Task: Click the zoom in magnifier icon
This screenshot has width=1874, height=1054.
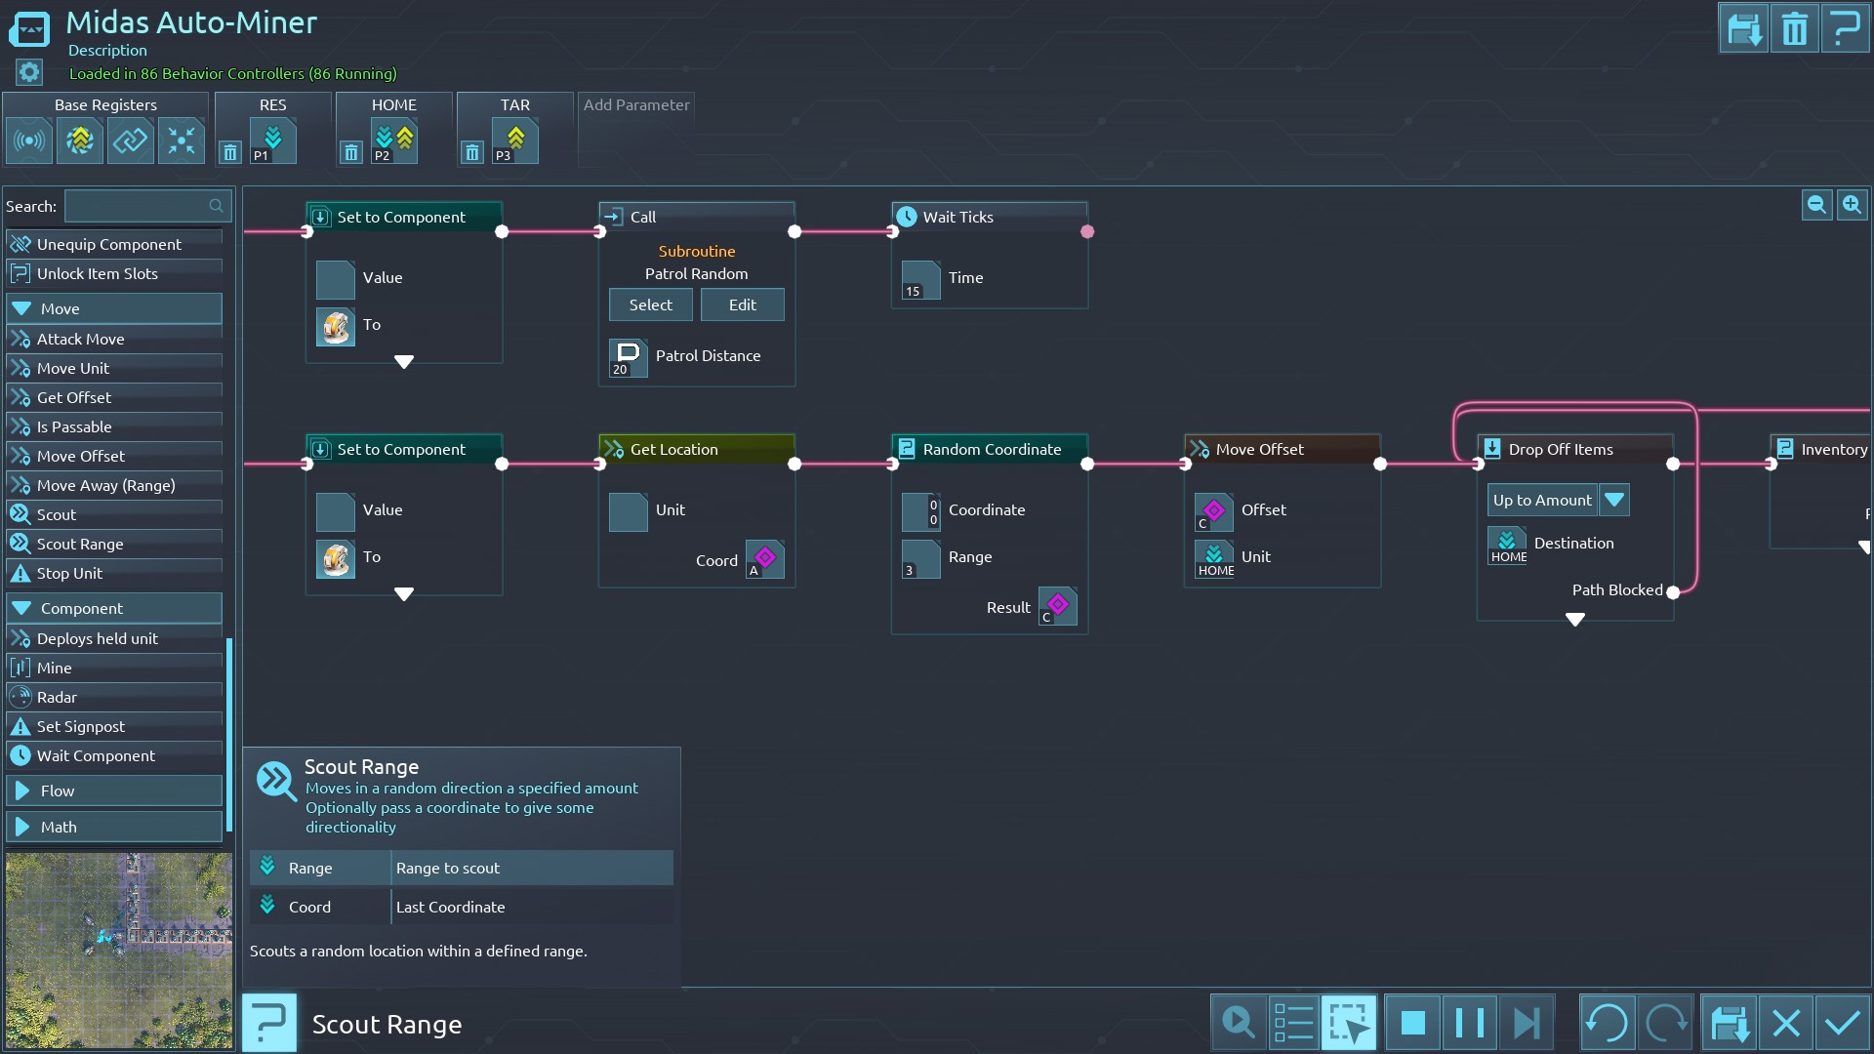Action: tap(1852, 205)
